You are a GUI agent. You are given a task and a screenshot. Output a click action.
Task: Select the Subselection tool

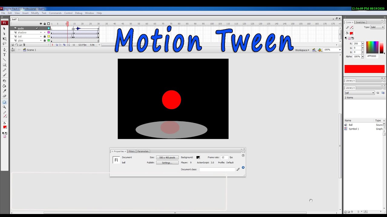(x=4, y=33)
